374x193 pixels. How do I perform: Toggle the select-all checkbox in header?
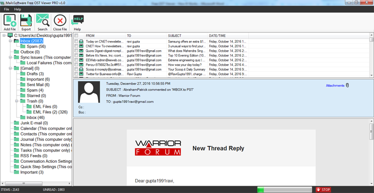[76, 36]
